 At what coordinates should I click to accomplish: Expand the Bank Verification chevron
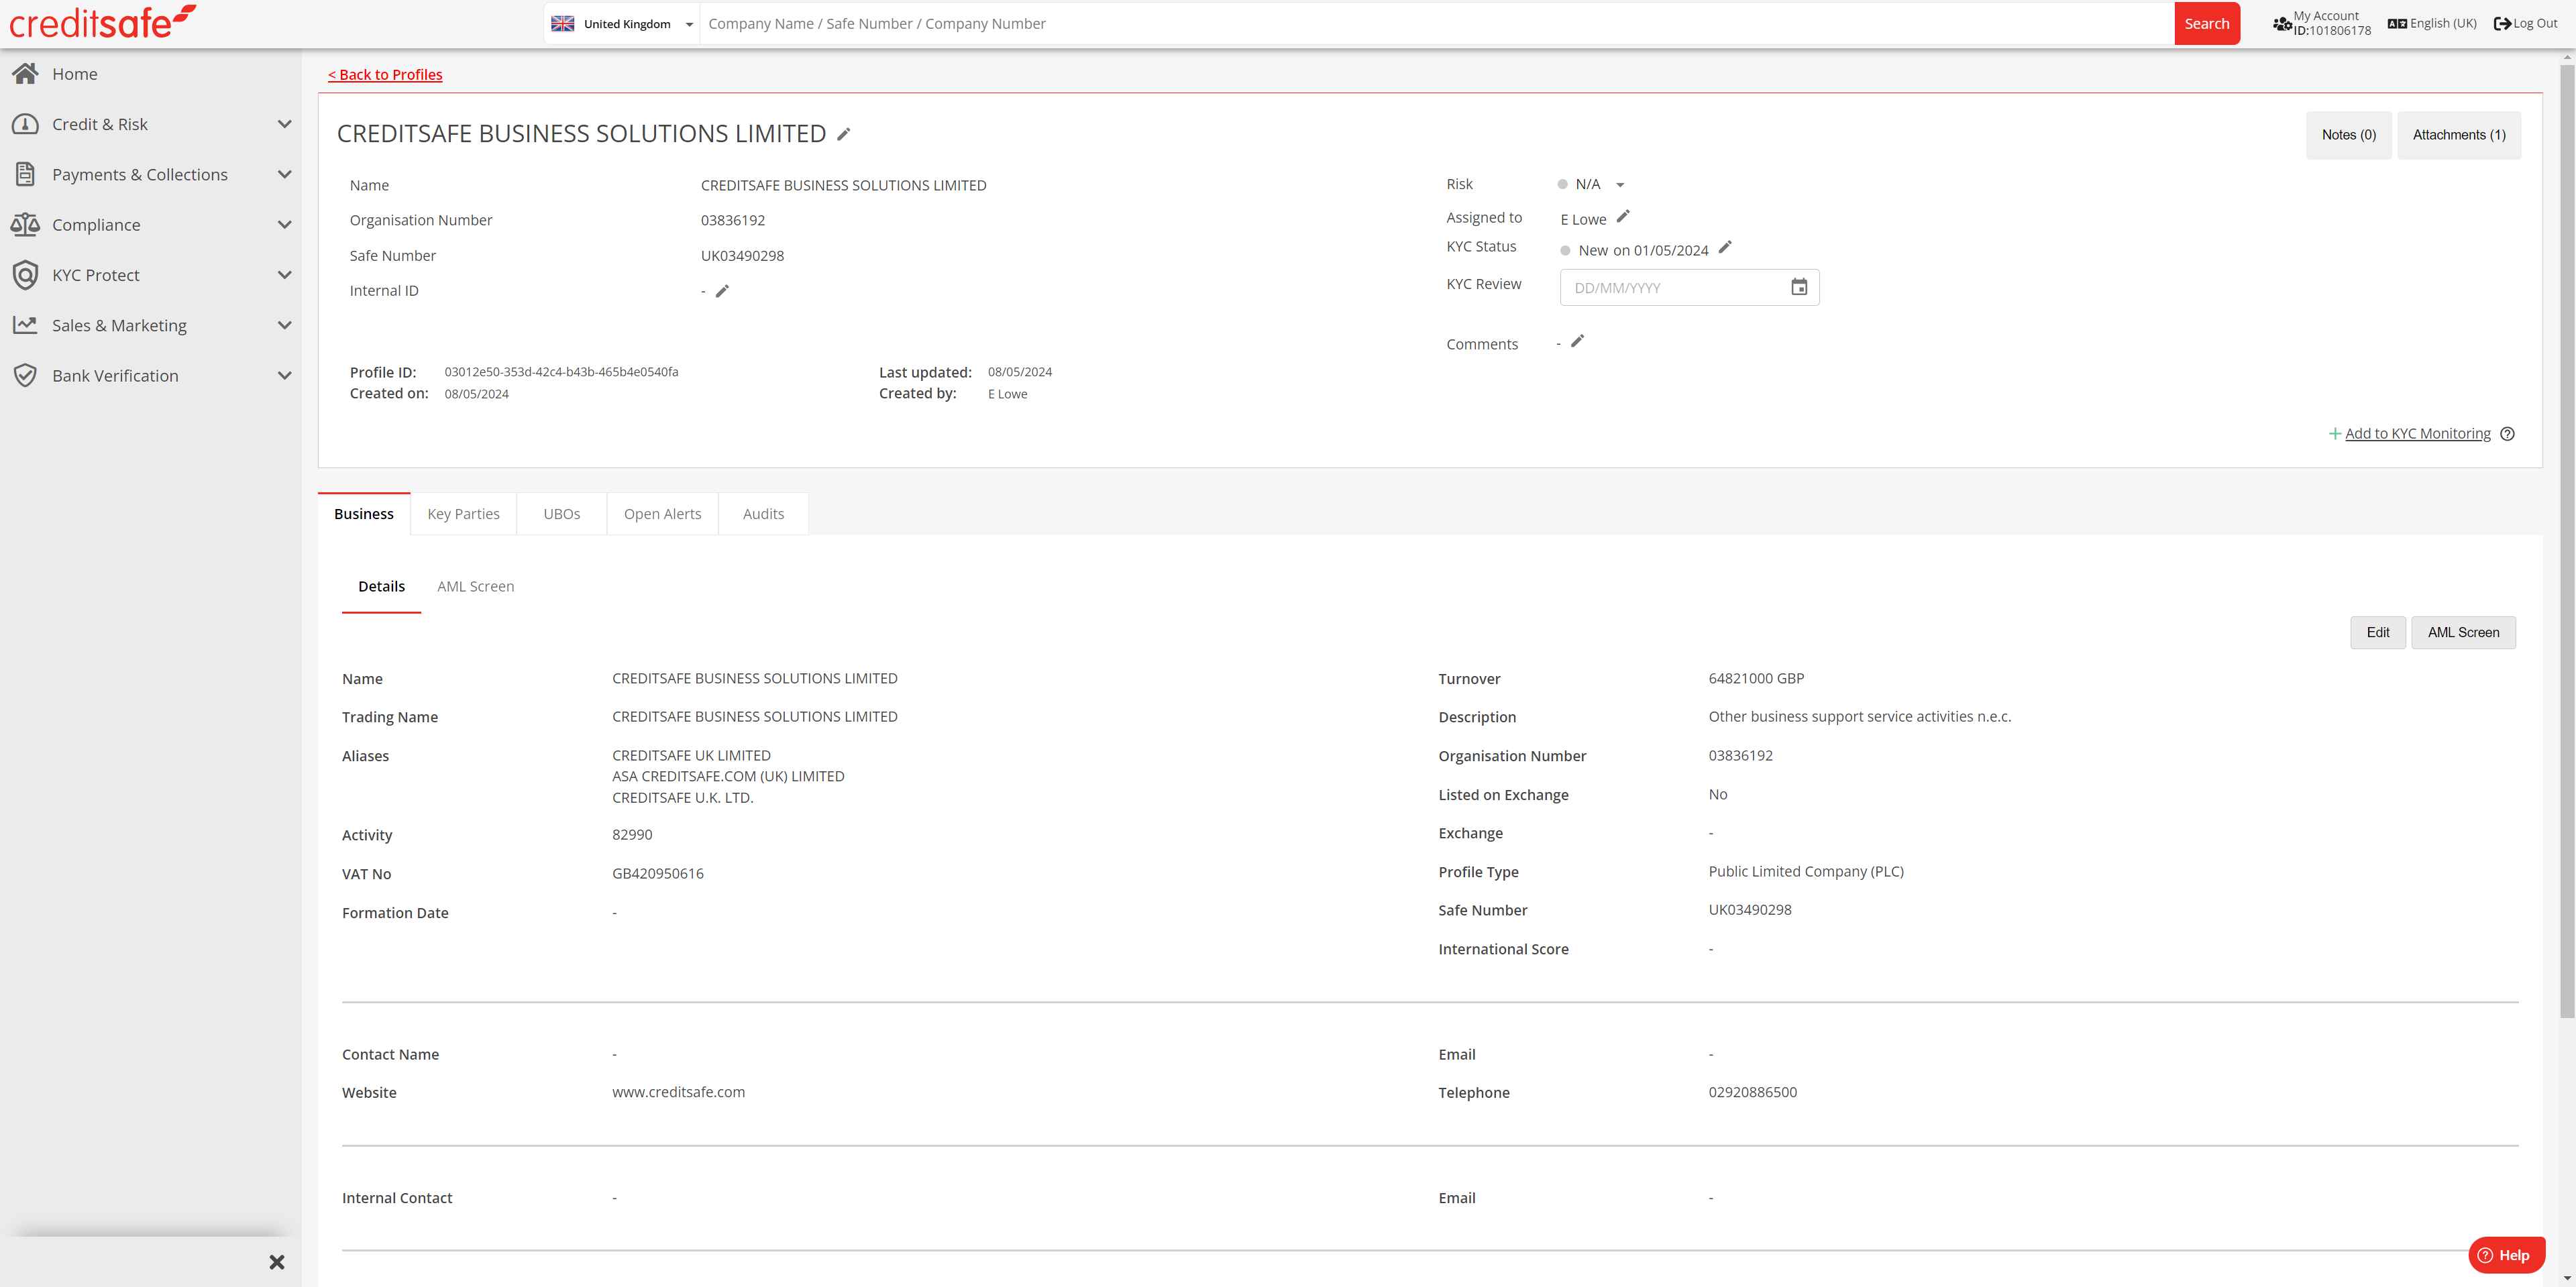point(284,376)
